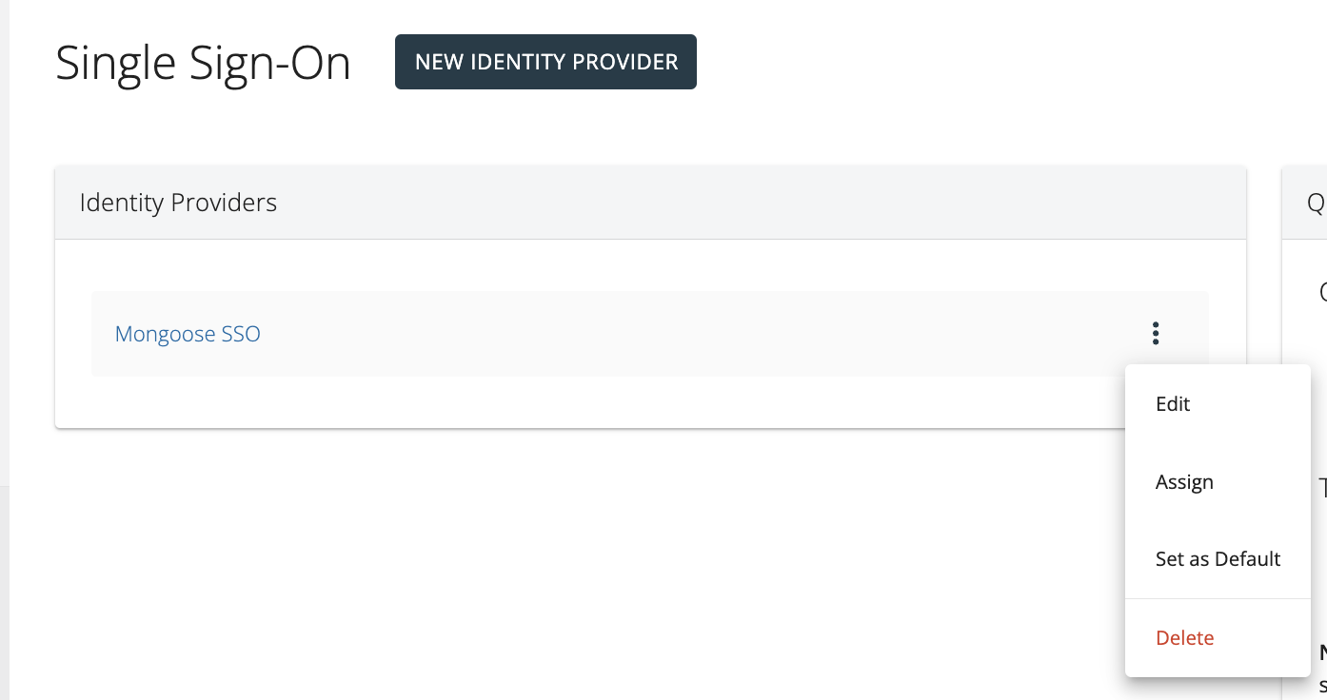Pick Set as Default menu option
Viewport: 1327px width, 700px height.
pos(1218,559)
